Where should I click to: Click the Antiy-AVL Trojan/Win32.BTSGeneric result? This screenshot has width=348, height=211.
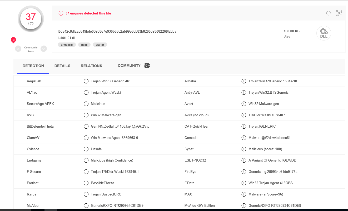pyautogui.click(x=269, y=92)
